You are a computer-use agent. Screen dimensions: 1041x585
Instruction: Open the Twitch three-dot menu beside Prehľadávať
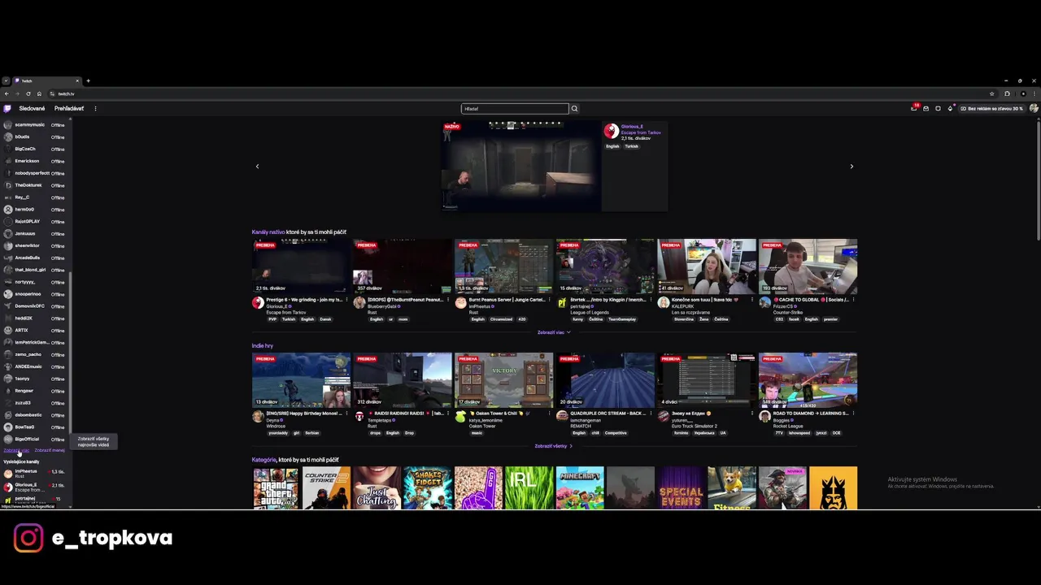pyautogui.click(x=95, y=108)
